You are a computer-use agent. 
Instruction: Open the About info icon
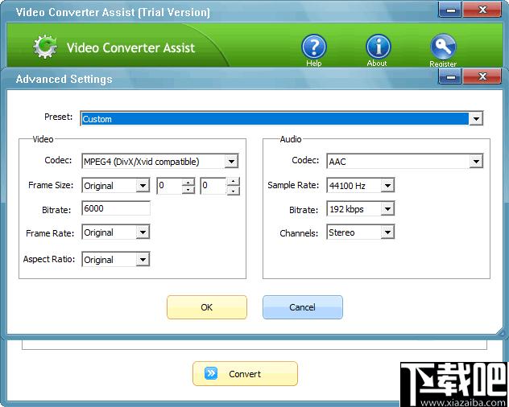(x=379, y=47)
